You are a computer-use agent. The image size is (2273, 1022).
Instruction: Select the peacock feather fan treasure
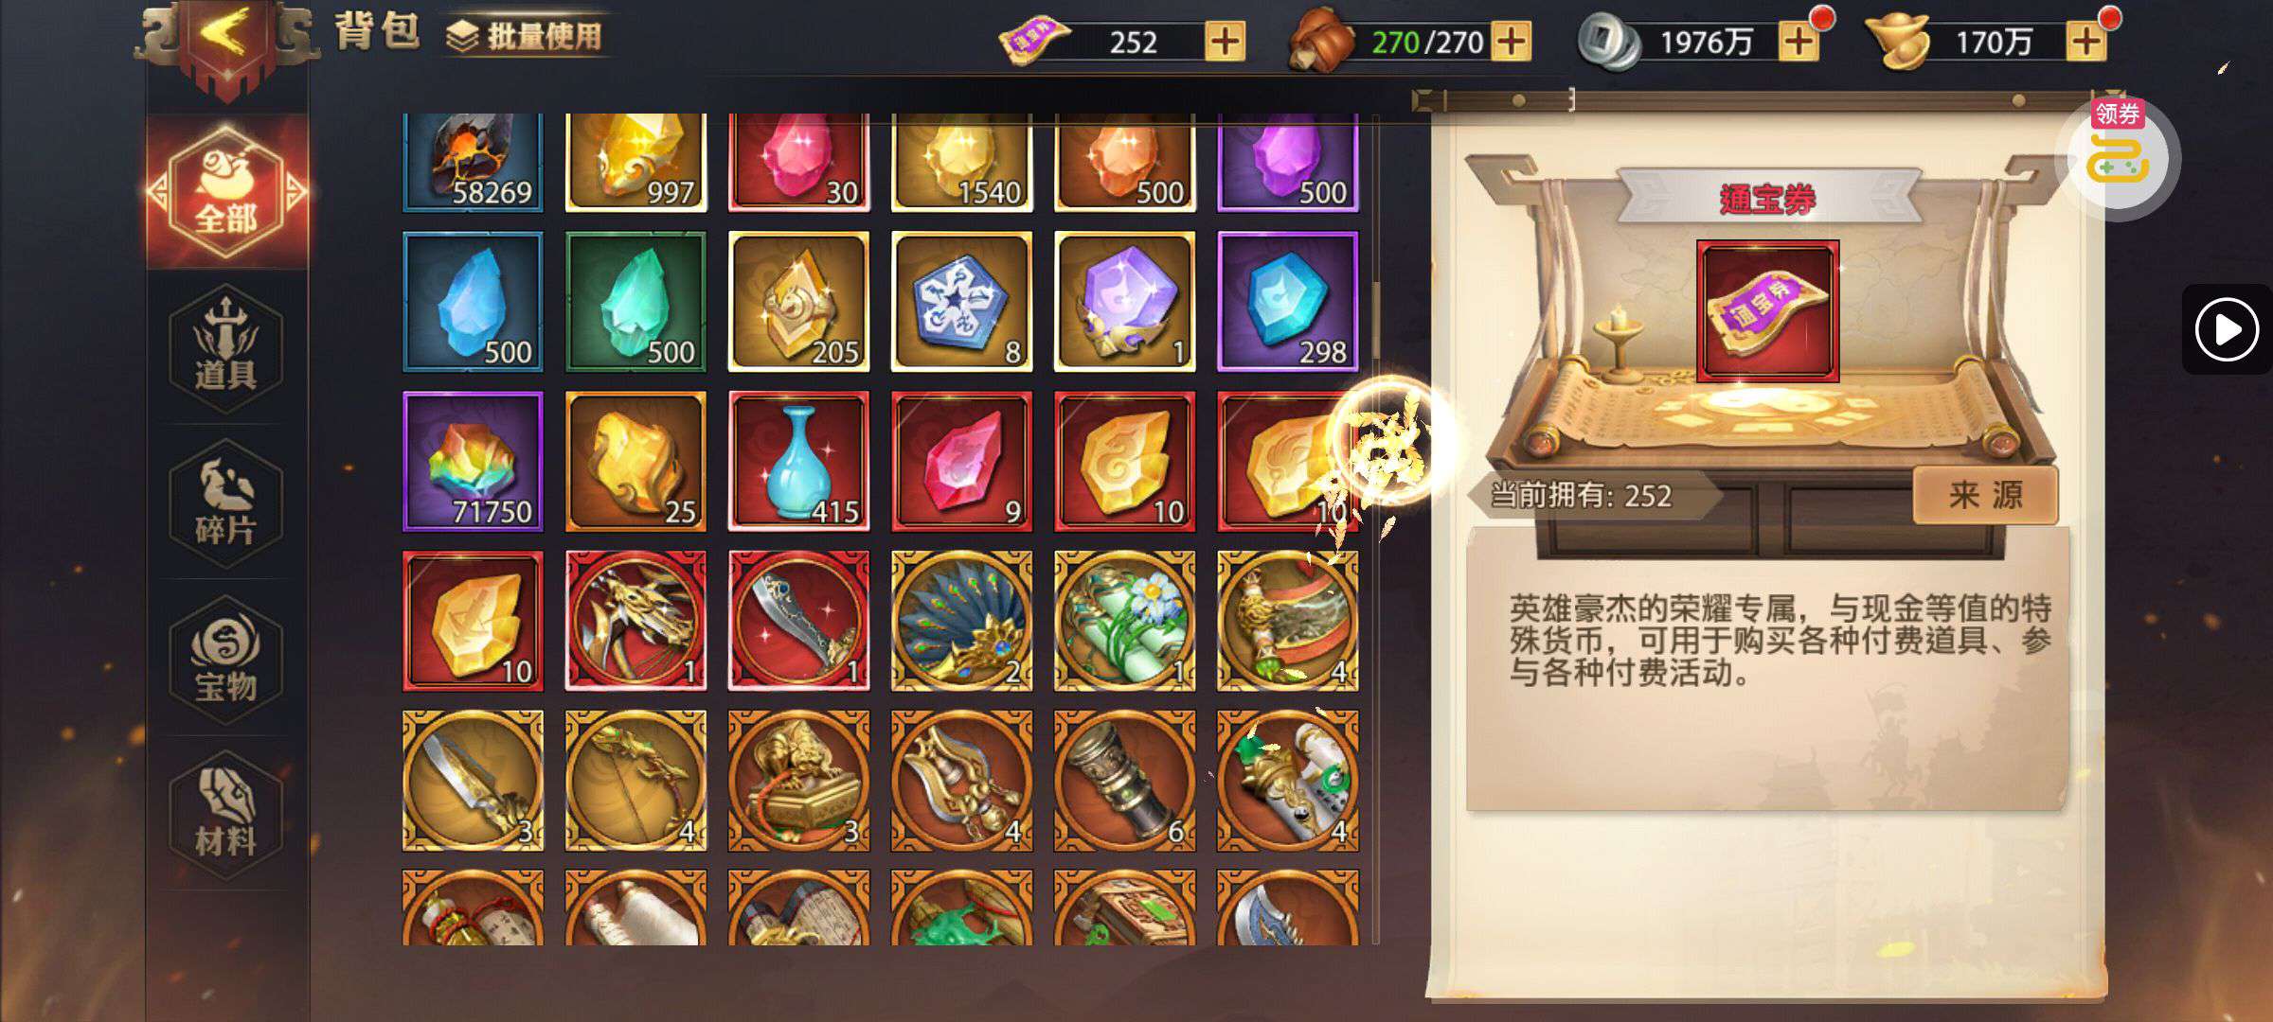click(961, 621)
